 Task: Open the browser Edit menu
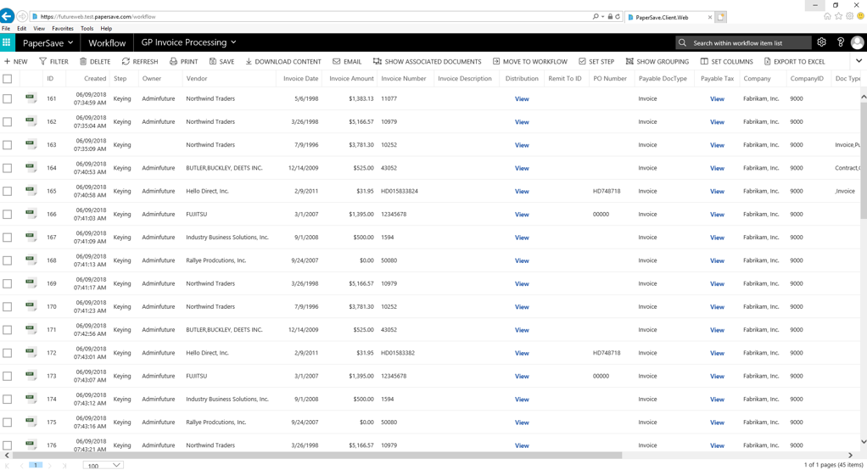[21, 28]
